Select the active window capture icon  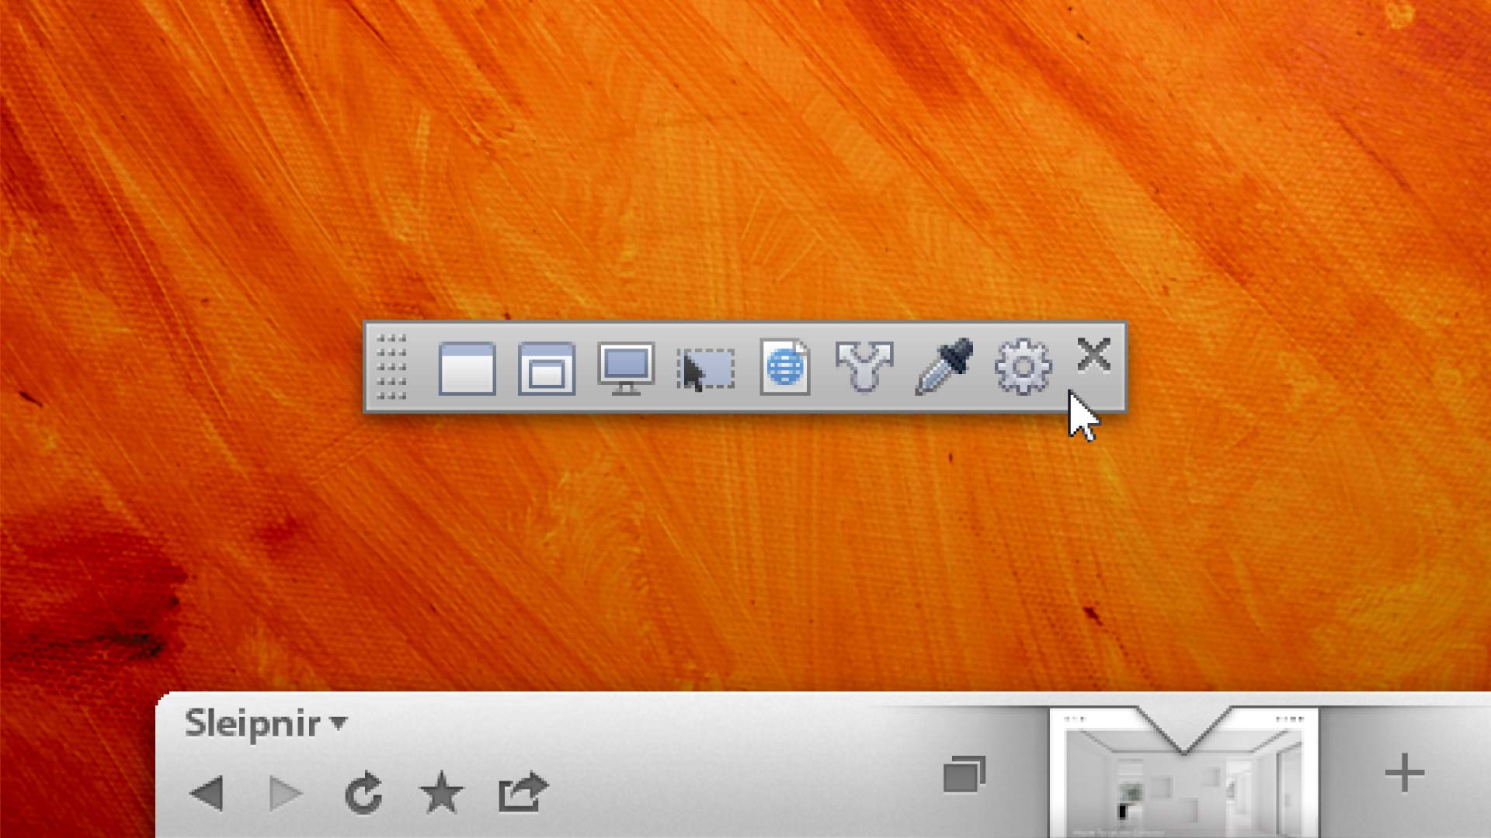tap(467, 368)
